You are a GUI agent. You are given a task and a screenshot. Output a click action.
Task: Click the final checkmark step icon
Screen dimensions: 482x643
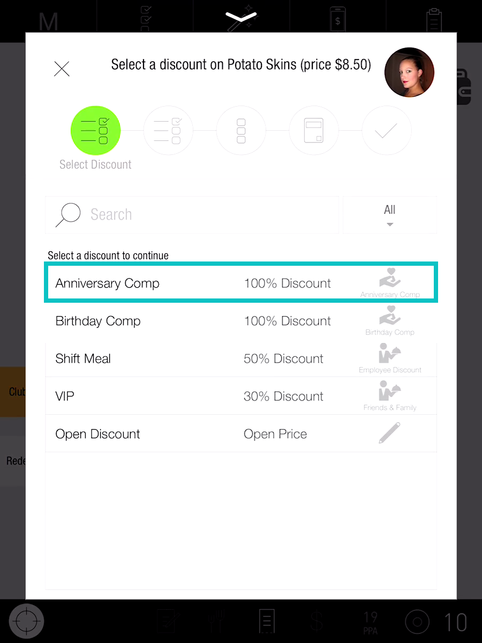[387, 131]
